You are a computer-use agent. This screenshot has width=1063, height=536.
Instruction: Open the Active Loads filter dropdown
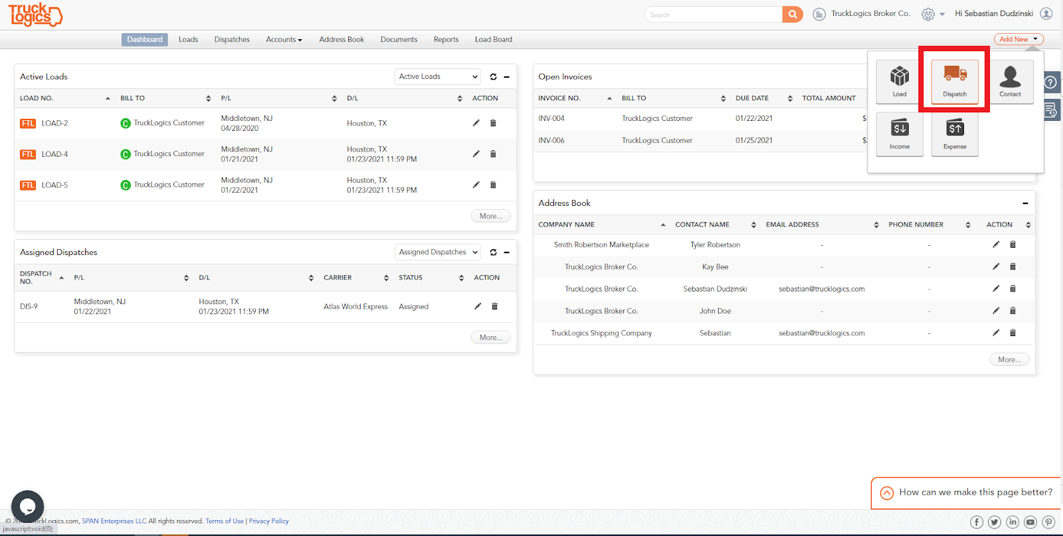tap(437, 77)
